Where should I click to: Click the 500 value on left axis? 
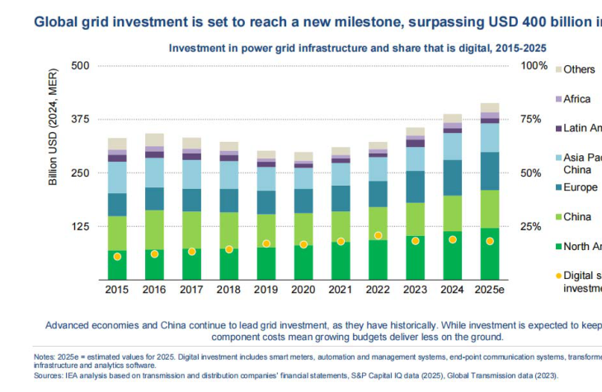point(78,66)
